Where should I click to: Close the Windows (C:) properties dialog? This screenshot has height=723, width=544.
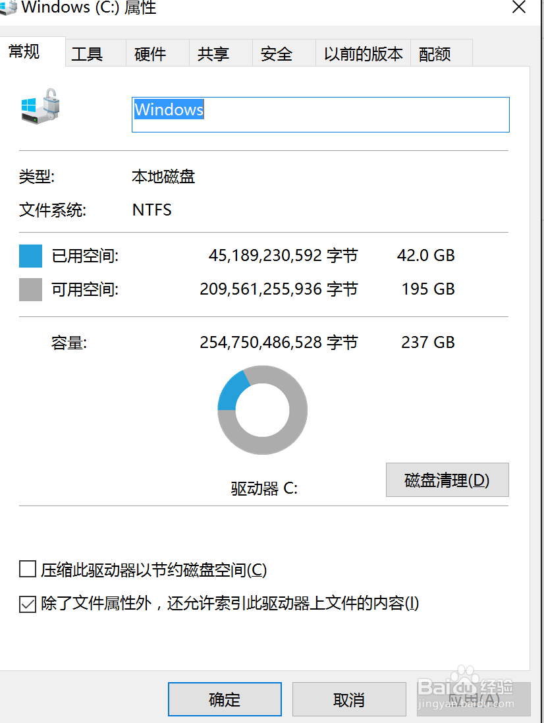click(519, 7)
